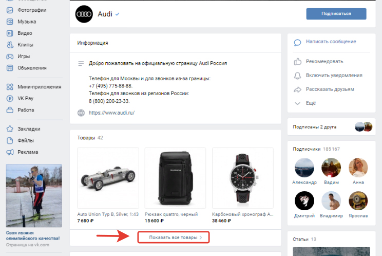
Task: Click the Music icon in the left menu
Action: click(x=10, y=22)
